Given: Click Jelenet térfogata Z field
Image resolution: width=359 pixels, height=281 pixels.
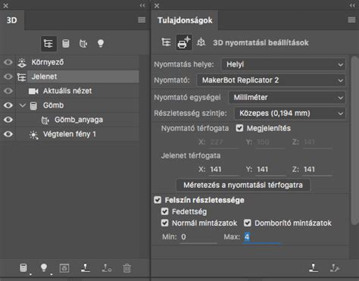Looking at the screenshot, I should [x=317, y=170].
